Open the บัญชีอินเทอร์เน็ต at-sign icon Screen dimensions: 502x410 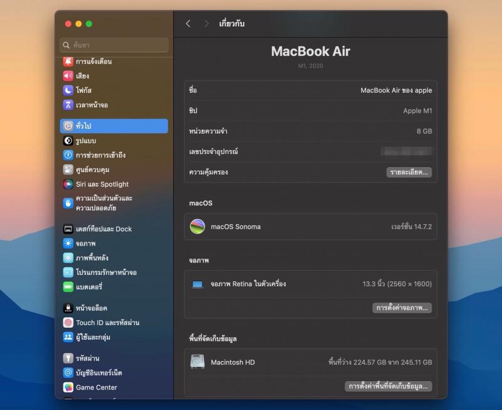click(x=68, y=372)
